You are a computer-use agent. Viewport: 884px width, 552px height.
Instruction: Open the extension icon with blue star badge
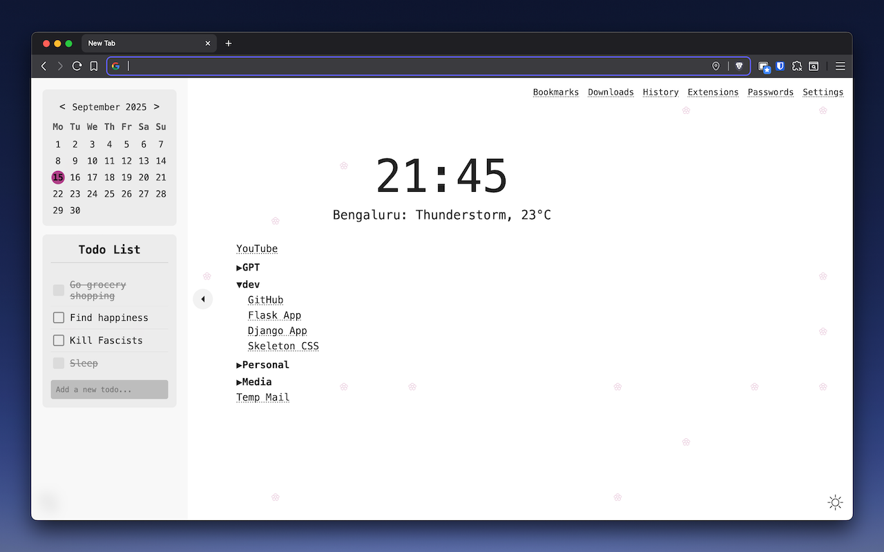(764, 67)
